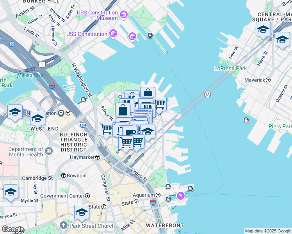Click the USS Constitution Museum marker icon
This screenshot has height=234, width=292.
124,14
